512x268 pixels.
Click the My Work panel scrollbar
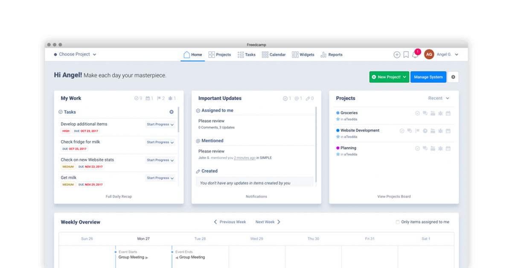point(178,119)
